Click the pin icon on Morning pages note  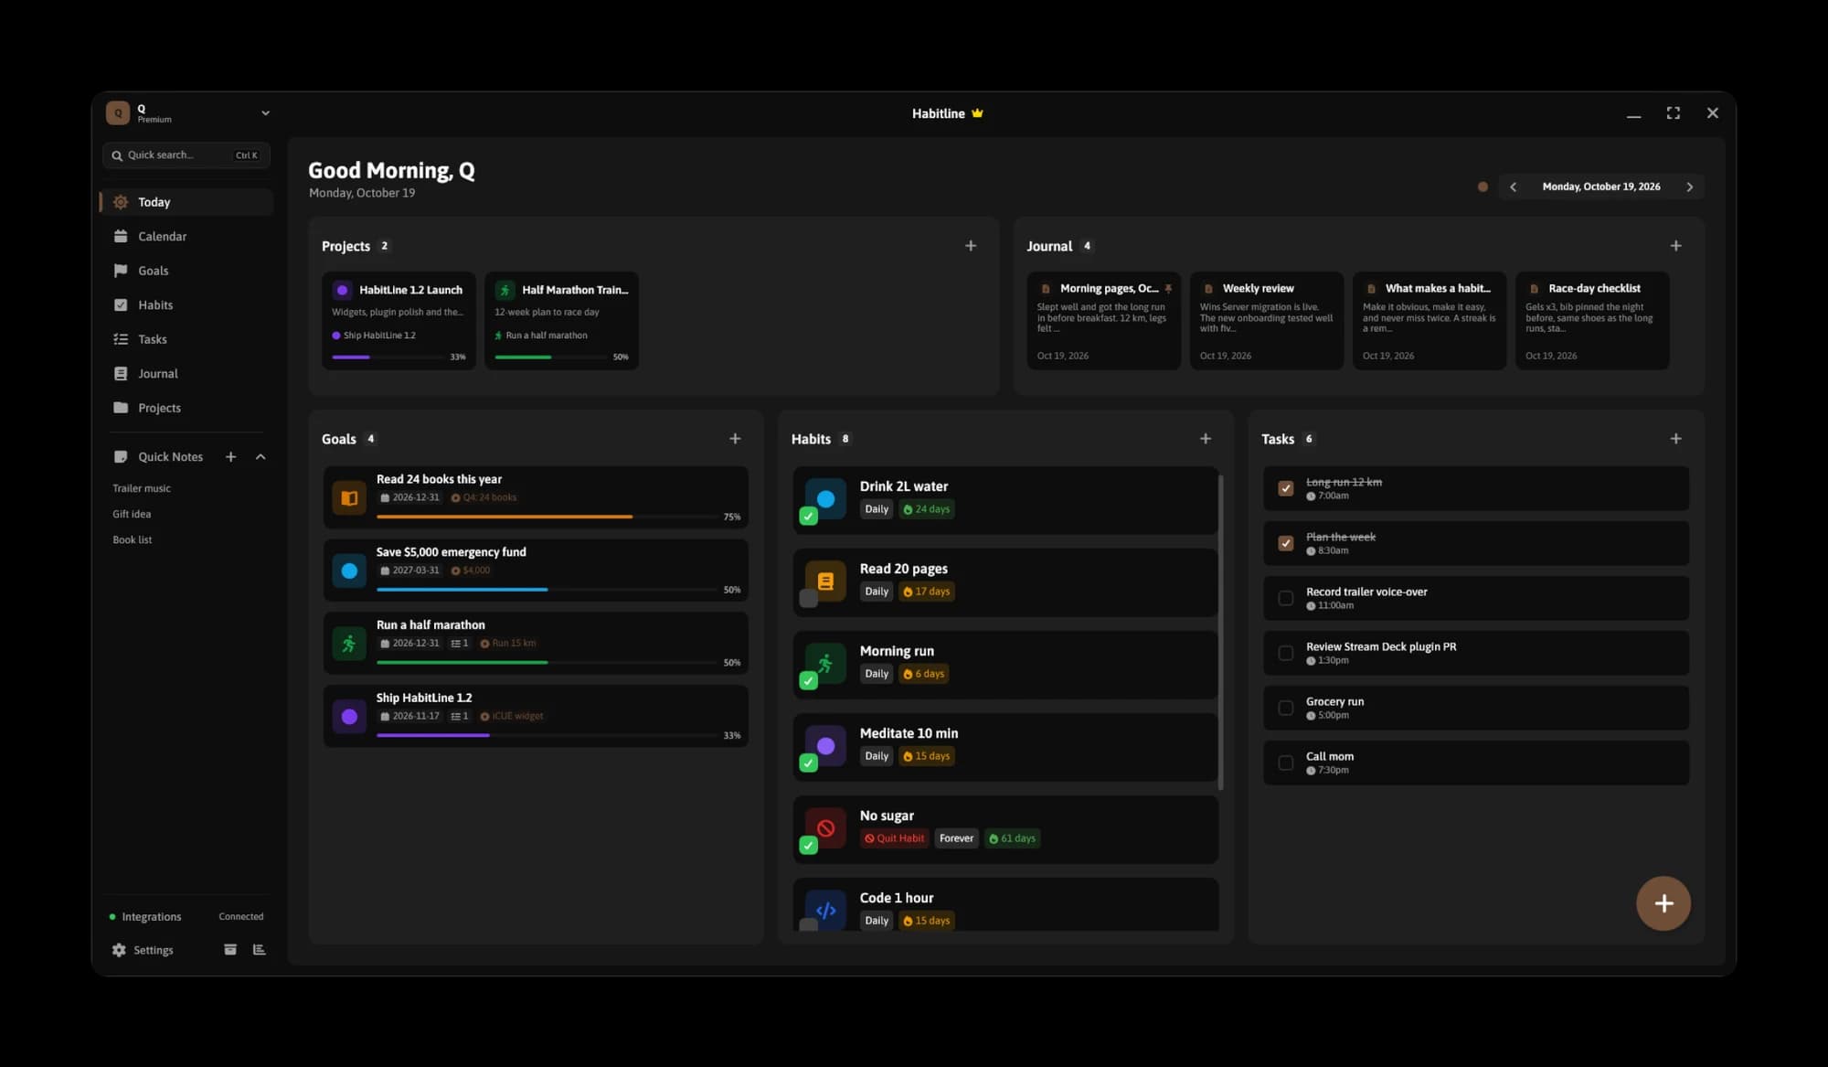pyautogui.click(x=1168, y=289)
